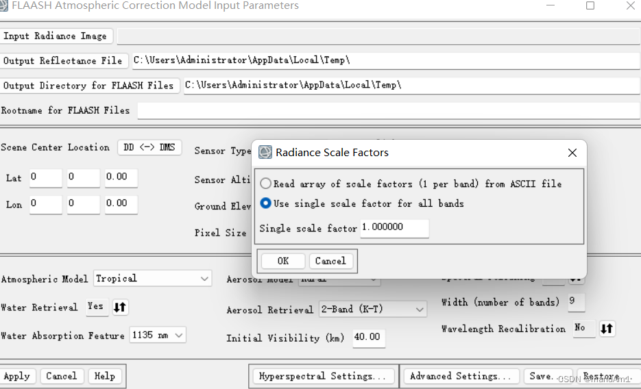Minimize the FLAASH window
Image resolution: width=641 pixels, height=389 pixels.
pos(551,5)
